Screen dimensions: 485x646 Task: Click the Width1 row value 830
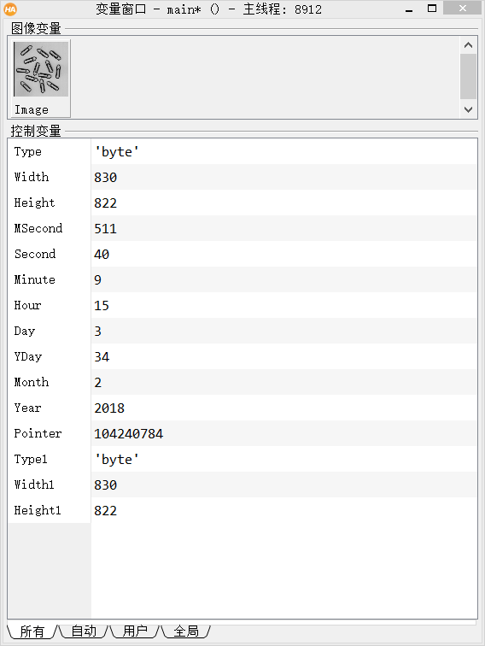pos(105,484)
